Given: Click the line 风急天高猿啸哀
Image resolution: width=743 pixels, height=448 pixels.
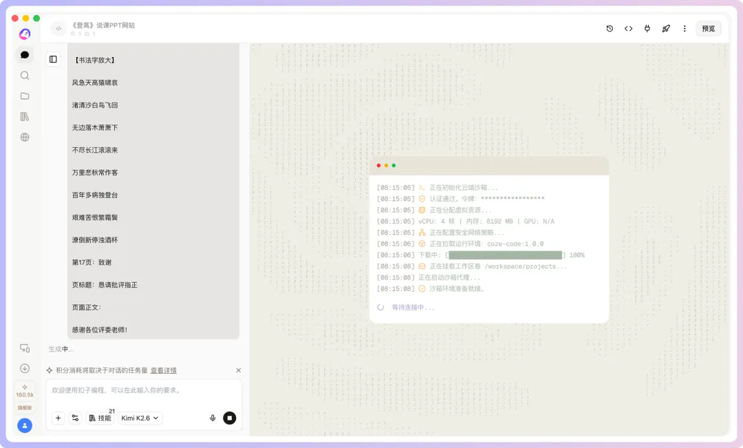Looking at the screenshot, I should click(x=95, y=83).
